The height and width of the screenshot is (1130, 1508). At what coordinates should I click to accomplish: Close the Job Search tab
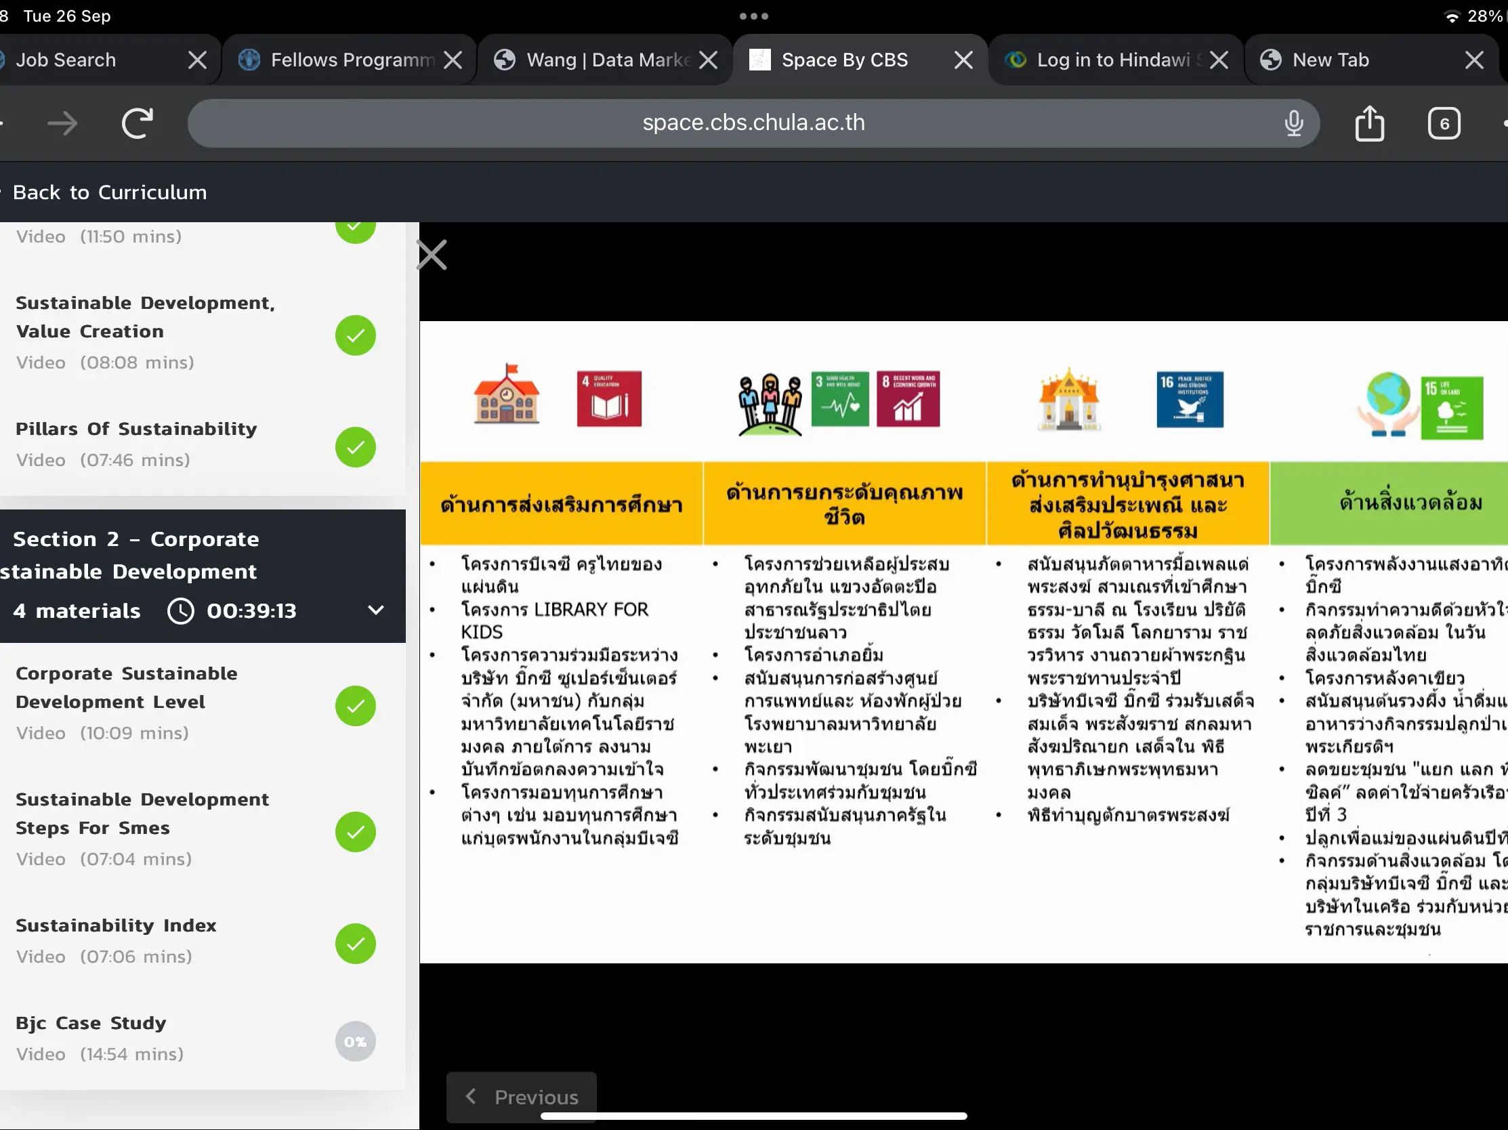click(x=197, y=60)
